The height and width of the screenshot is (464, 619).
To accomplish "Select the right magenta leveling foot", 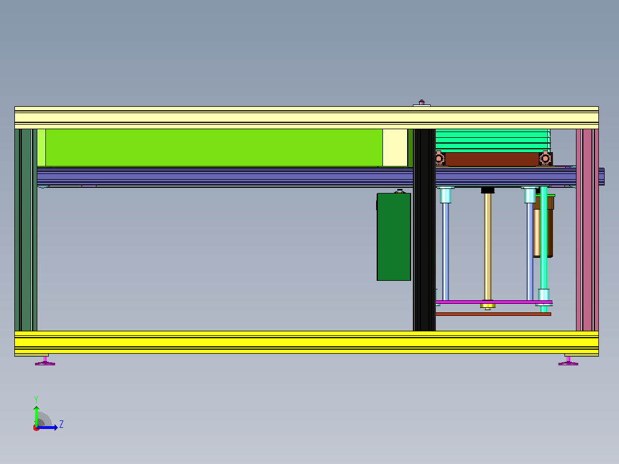I will click(568, 361).
